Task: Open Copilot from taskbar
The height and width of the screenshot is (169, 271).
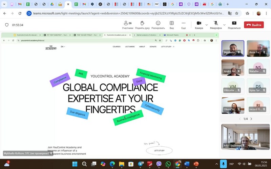Action: pos(103,164)
